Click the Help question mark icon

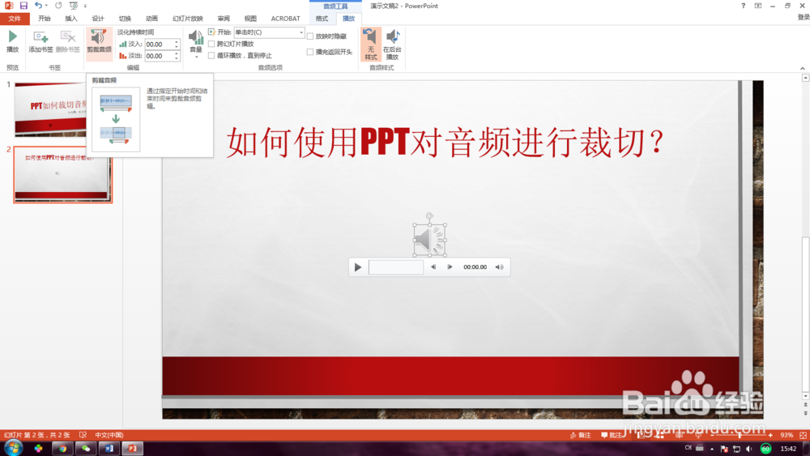[743, 6]
